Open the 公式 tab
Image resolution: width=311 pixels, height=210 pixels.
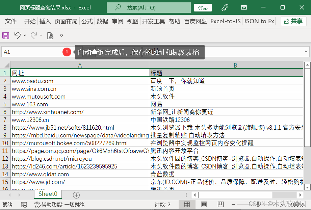(87, 21)
